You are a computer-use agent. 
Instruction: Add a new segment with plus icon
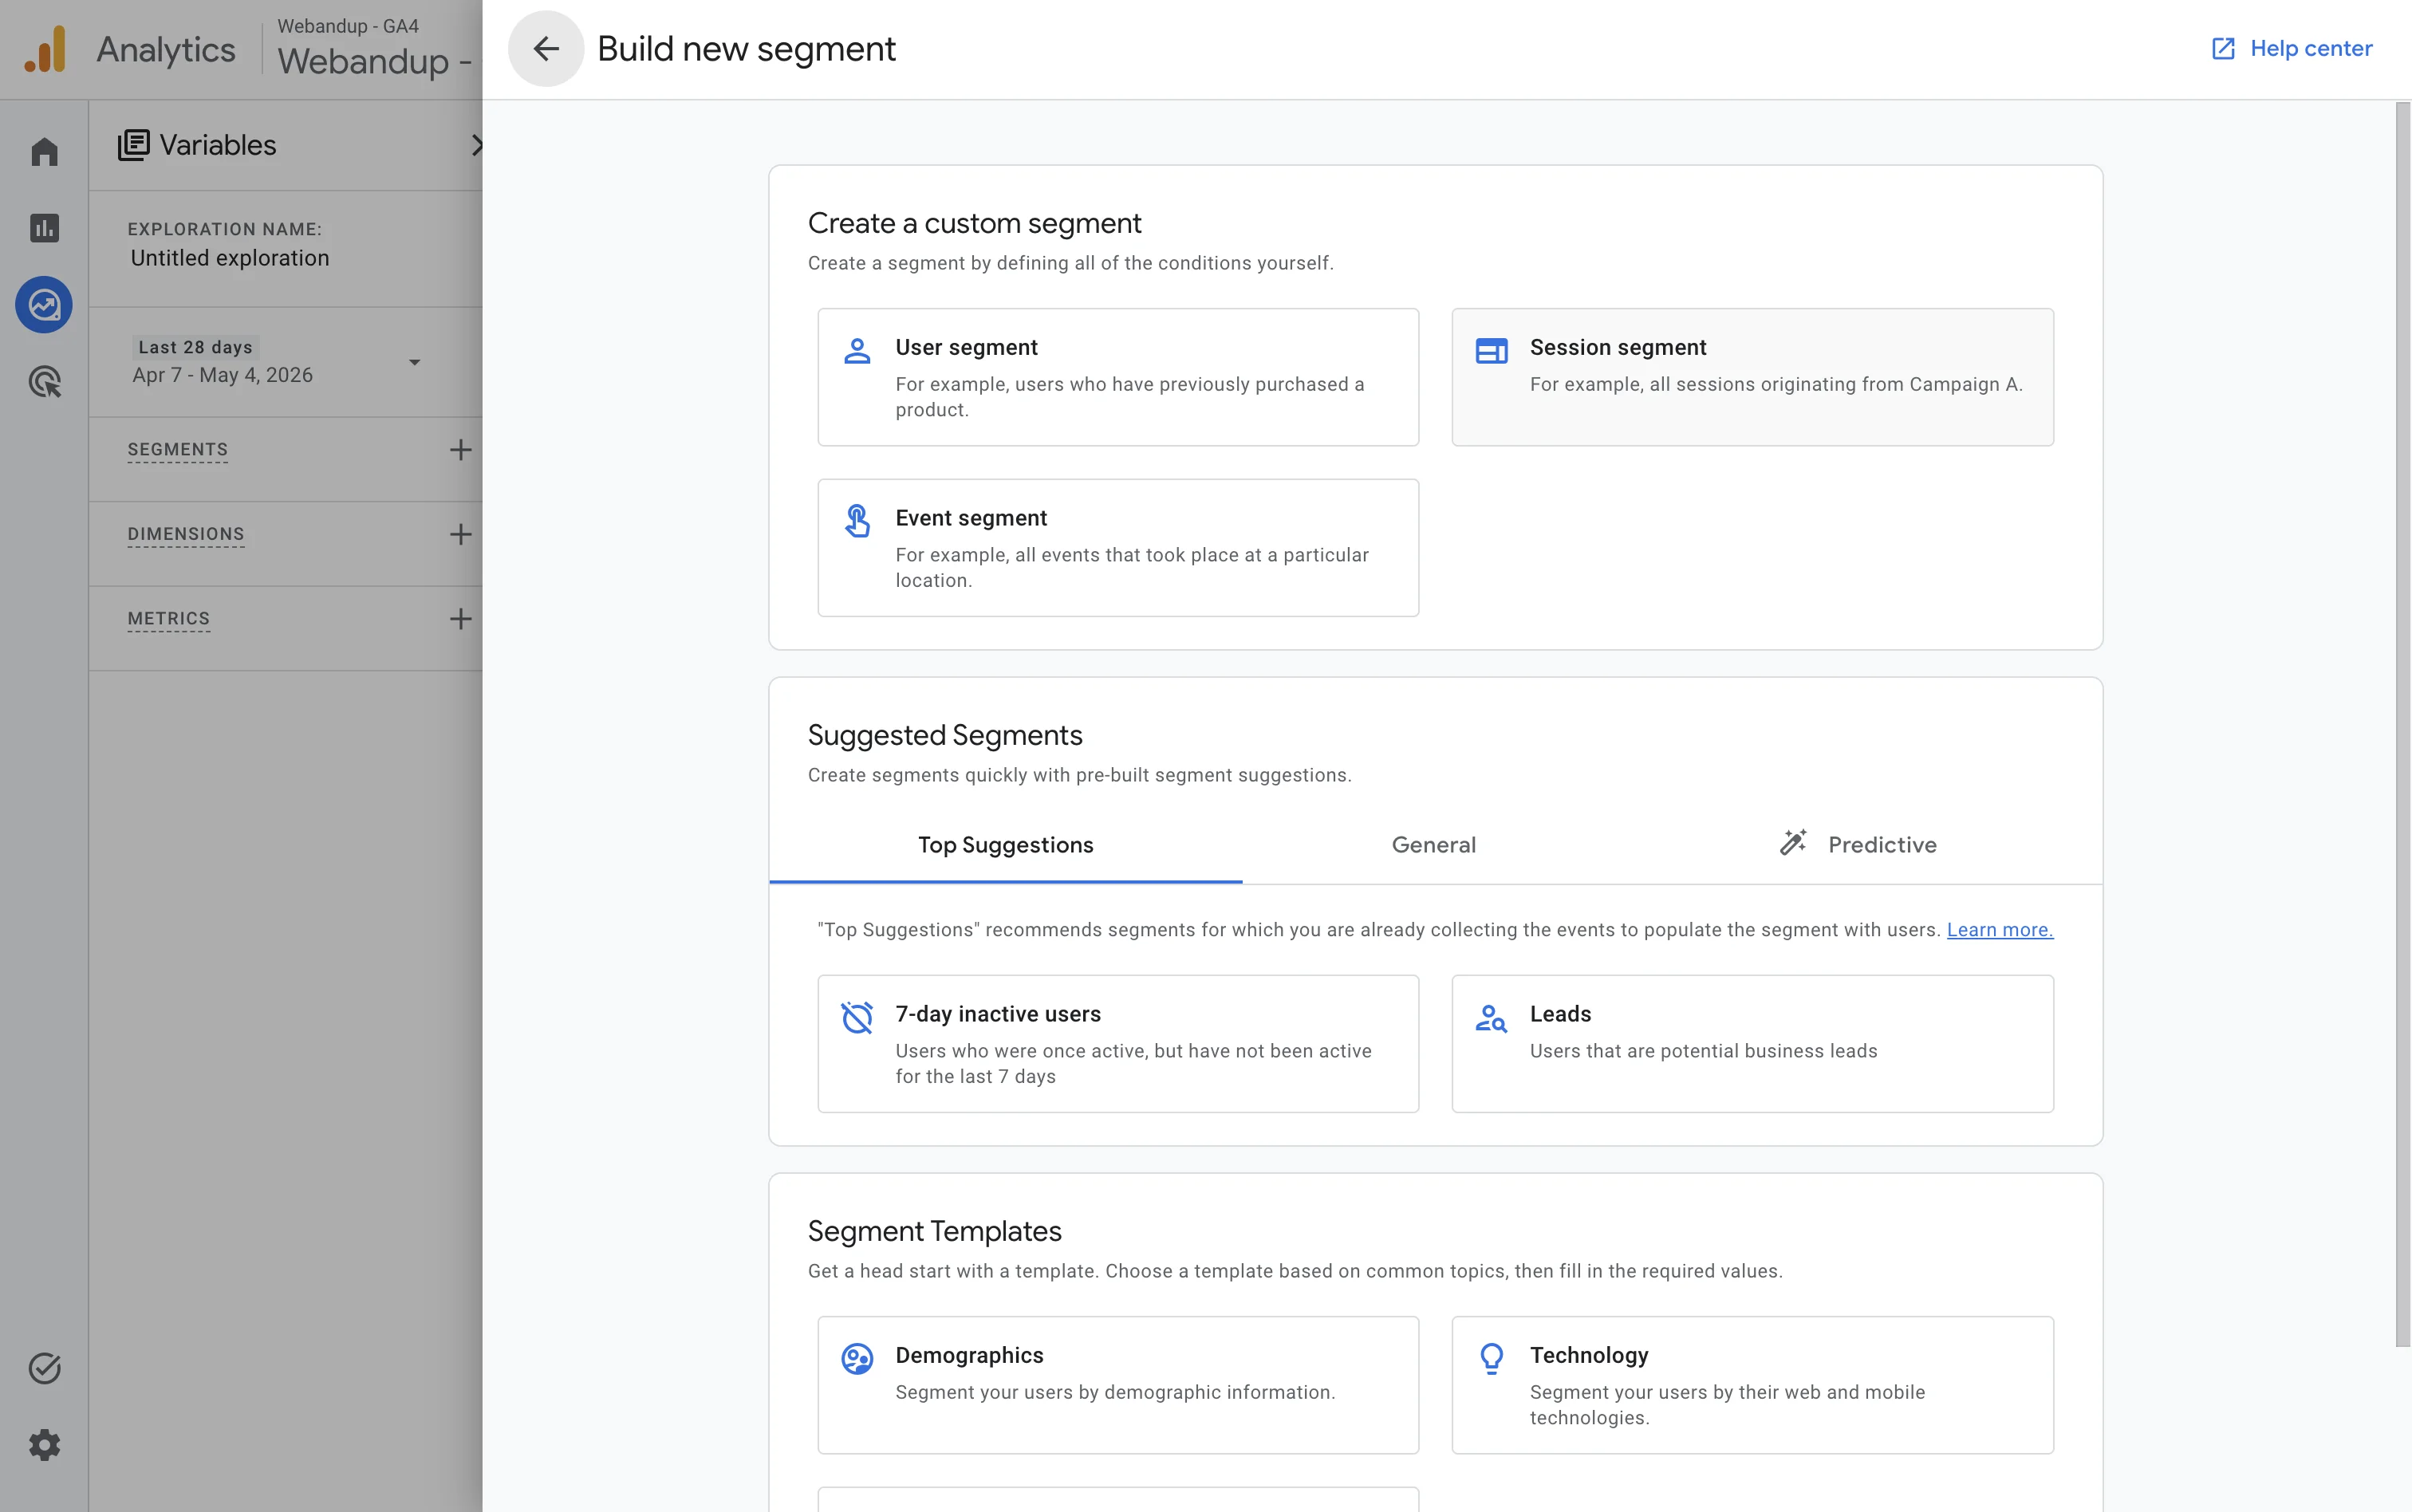coord(460,450)
